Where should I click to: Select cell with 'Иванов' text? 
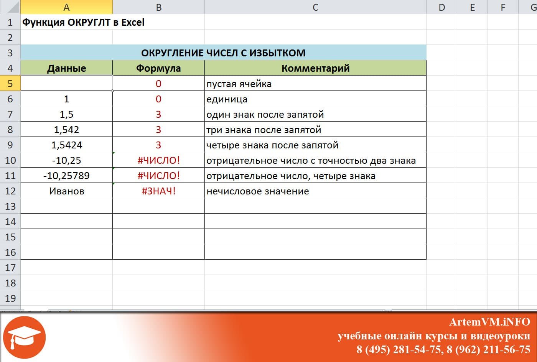66,191
